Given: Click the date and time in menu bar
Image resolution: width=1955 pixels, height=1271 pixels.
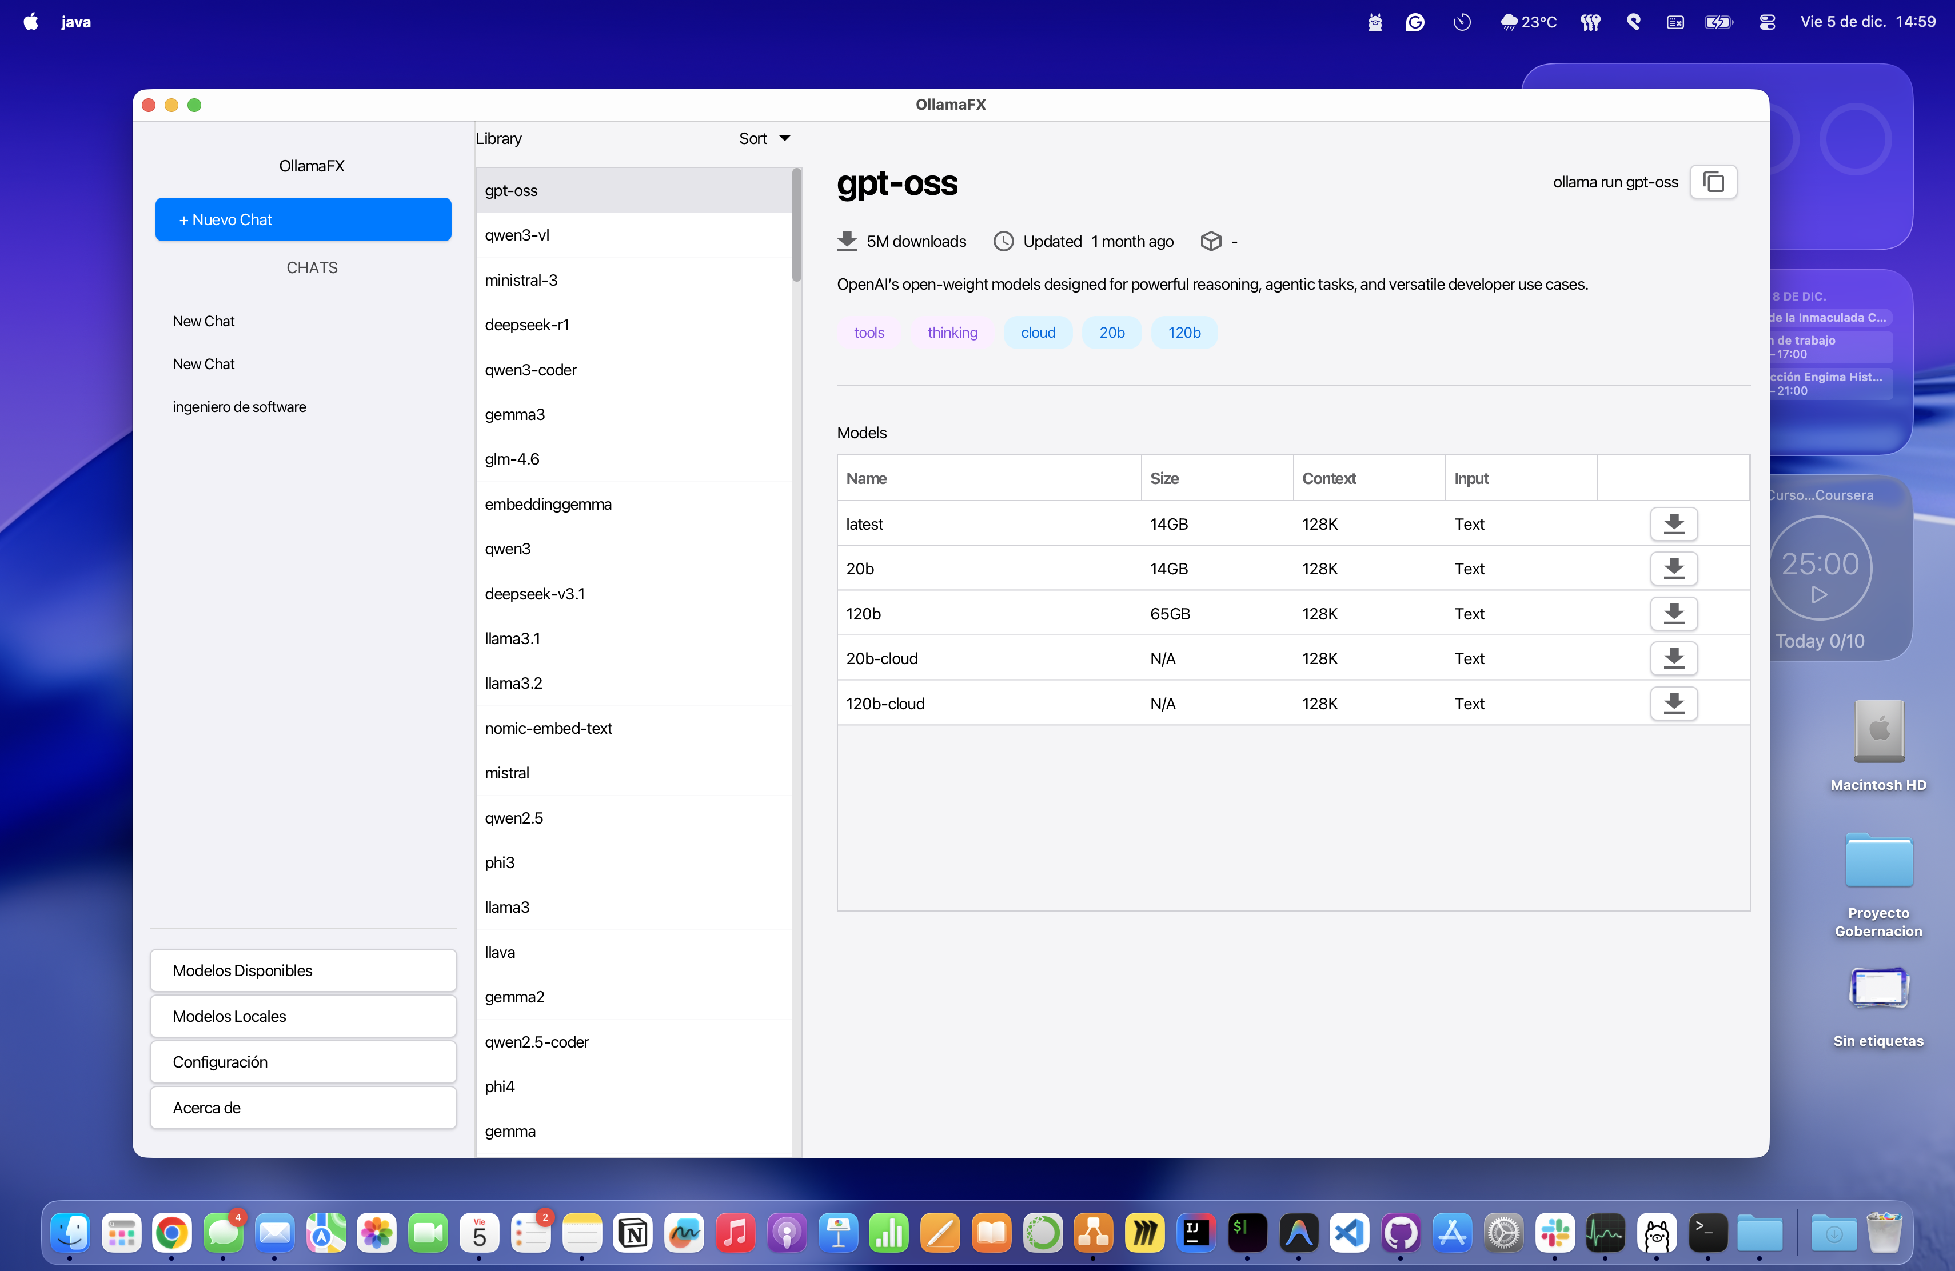Looking at the screenshot, I should click(x=1868, y=22).
